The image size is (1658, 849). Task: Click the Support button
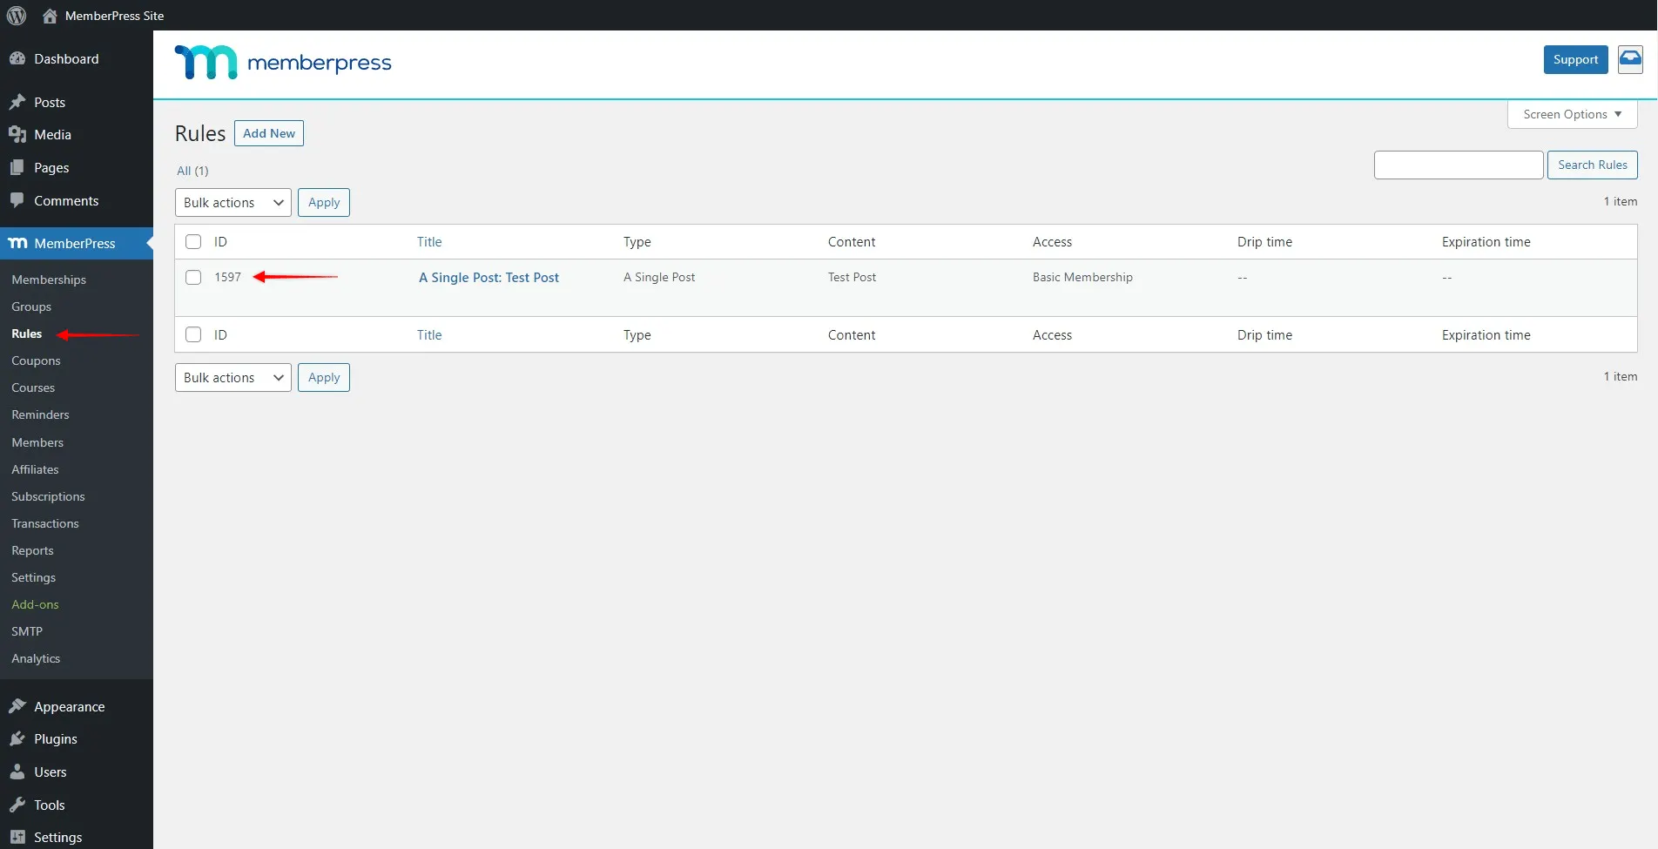(1575, 59)
